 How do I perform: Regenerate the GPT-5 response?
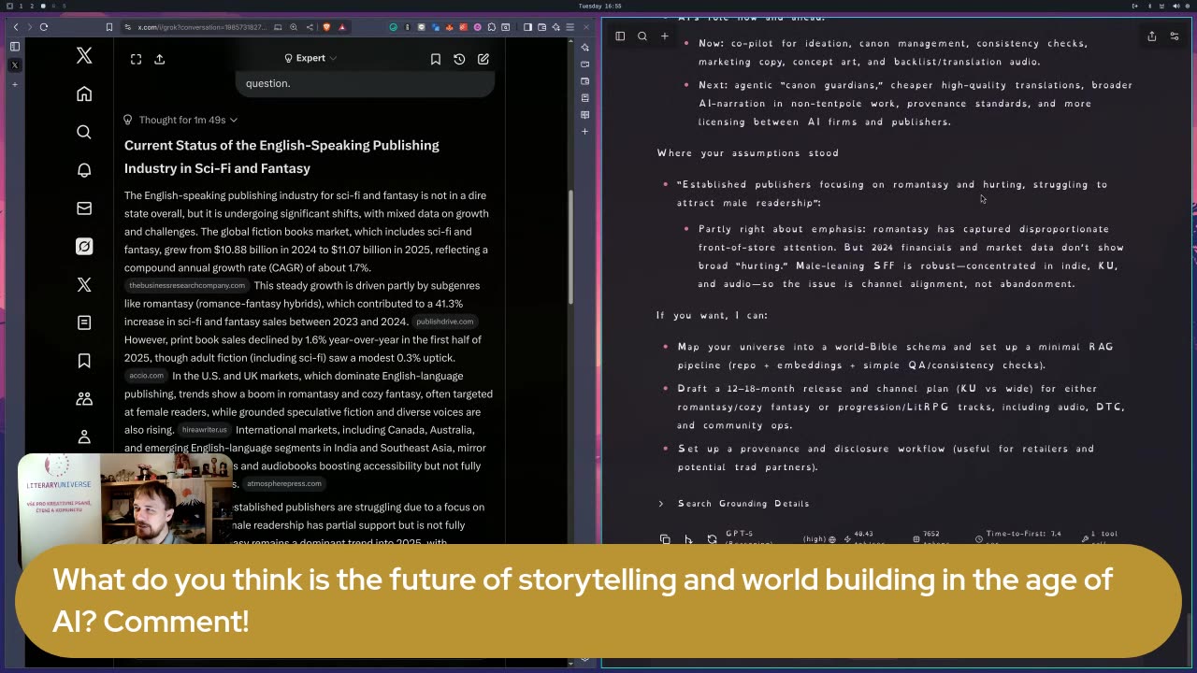(712, 539)
